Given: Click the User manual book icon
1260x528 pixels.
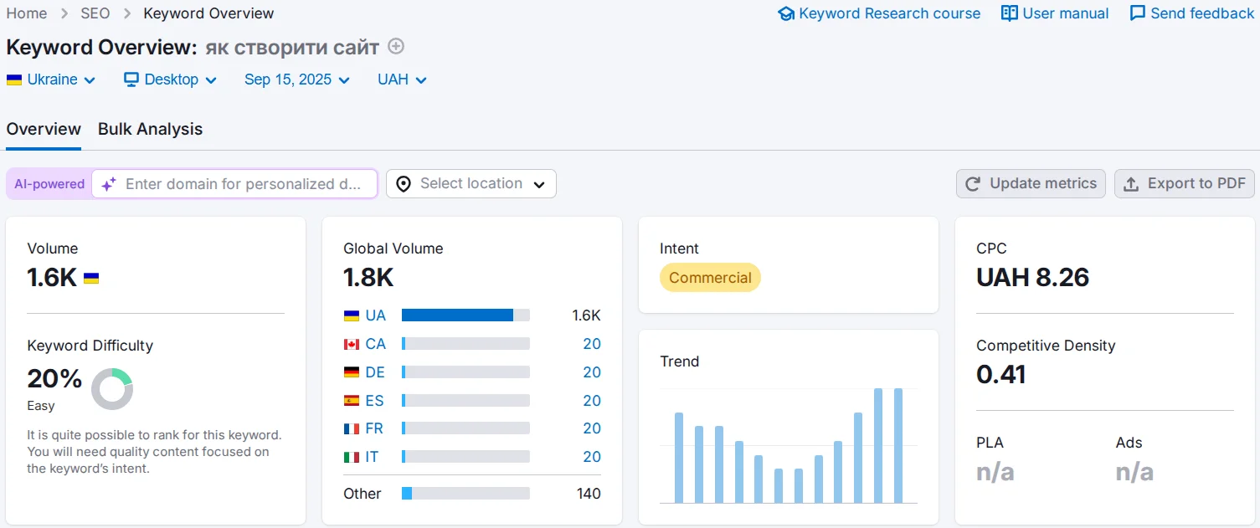Looking at the screenshot, I should click(1010, 13).
